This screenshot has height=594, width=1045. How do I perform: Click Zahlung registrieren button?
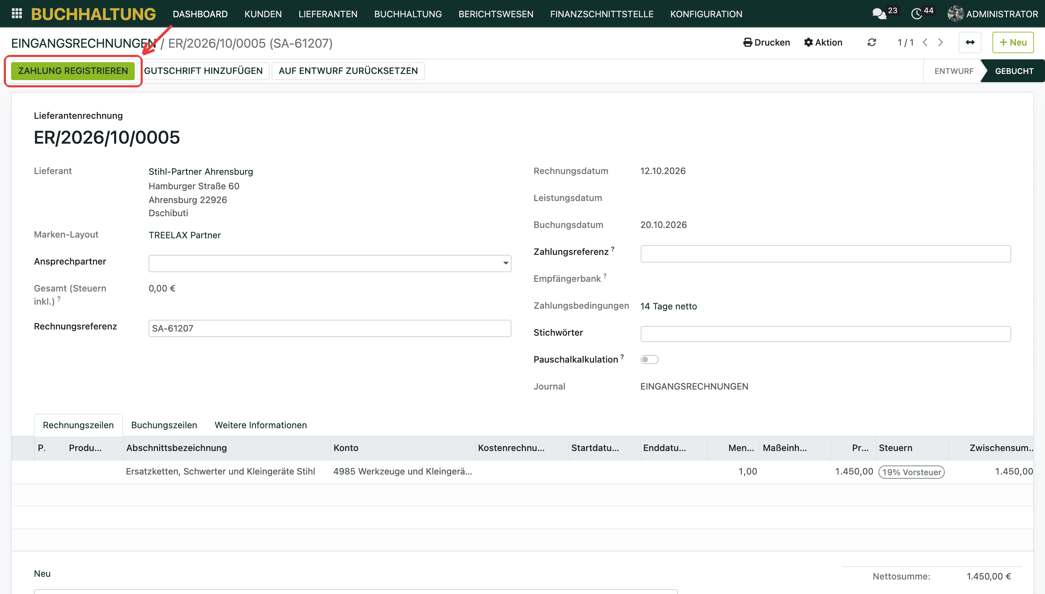point(73,71)
